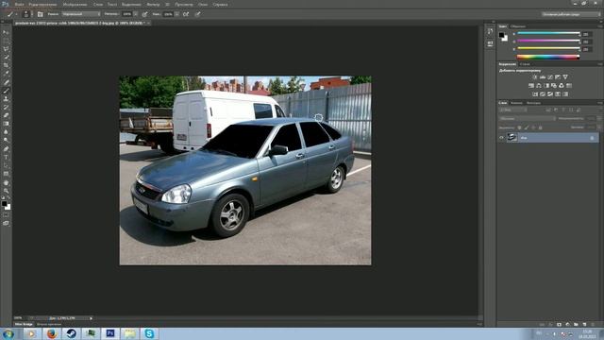604x340 pixels.
Task: Select the Eraser tool
Action: click(6, 115)
